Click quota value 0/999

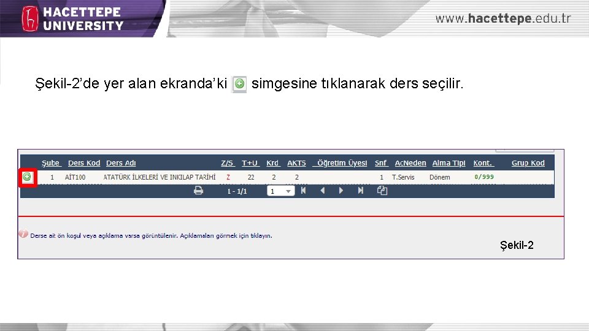(x=484, y=177)
